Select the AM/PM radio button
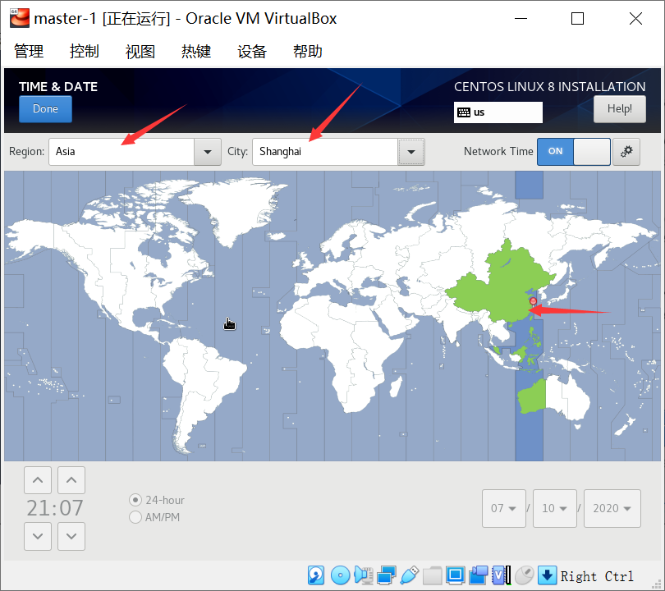Image resolution: width=665 pixels, height=591 pixels. point(135,517)
